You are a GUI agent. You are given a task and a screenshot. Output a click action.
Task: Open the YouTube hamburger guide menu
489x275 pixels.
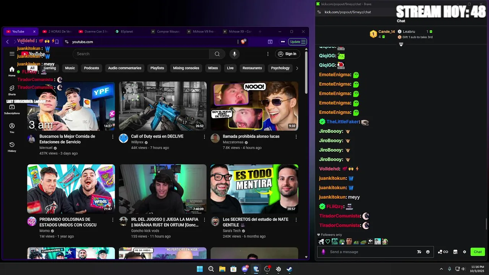tap(12, 54)
